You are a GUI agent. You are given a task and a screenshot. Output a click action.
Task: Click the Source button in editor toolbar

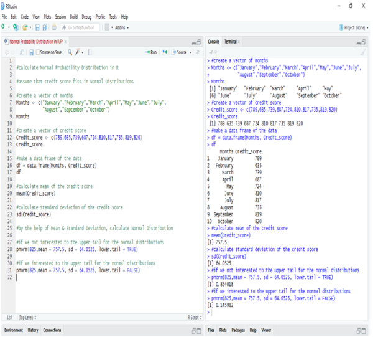click(181, 52)
